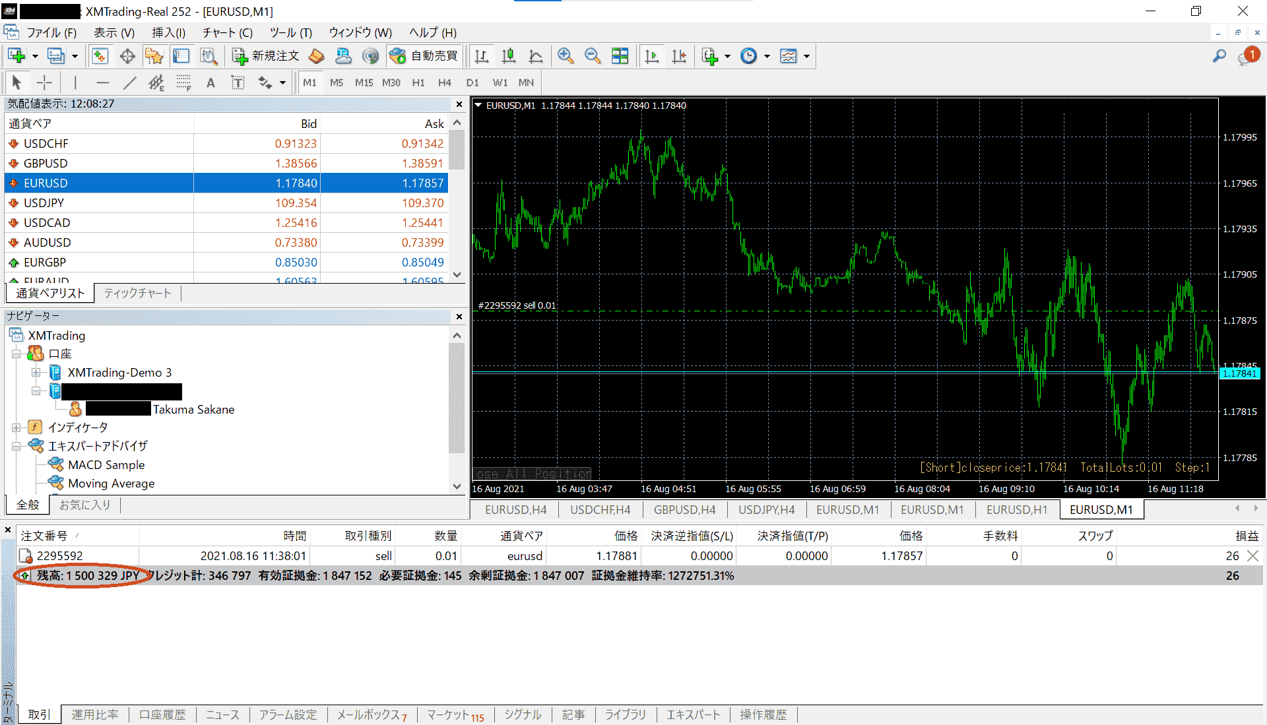Collapse the エキスパートアドバイザ tree node
The image size is (1267, 725).
[16, 446]
